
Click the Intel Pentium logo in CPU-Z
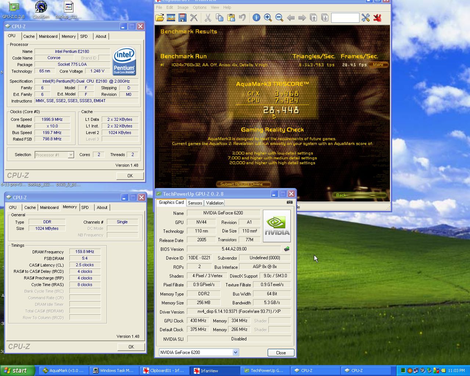[124, 61]
